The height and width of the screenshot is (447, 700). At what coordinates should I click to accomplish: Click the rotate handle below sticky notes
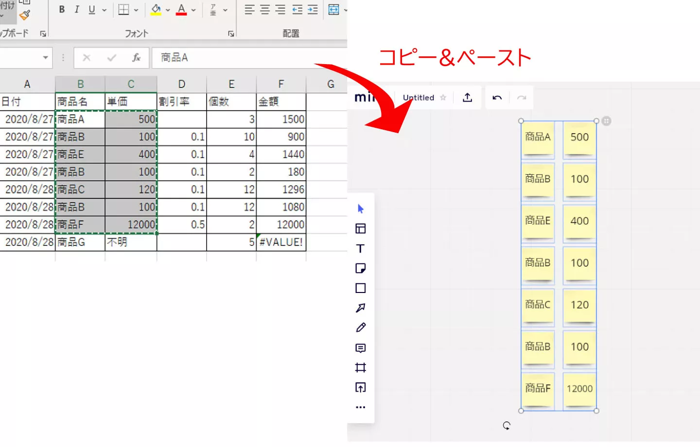tap(507, 426)
